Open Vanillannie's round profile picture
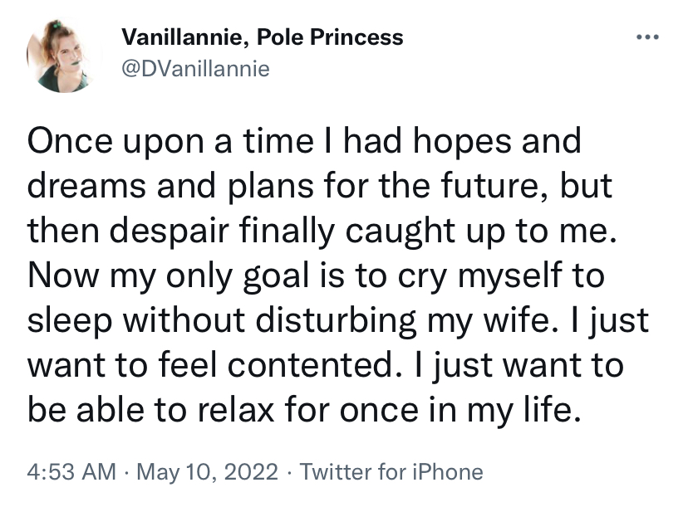 click(x=64, y=56)
